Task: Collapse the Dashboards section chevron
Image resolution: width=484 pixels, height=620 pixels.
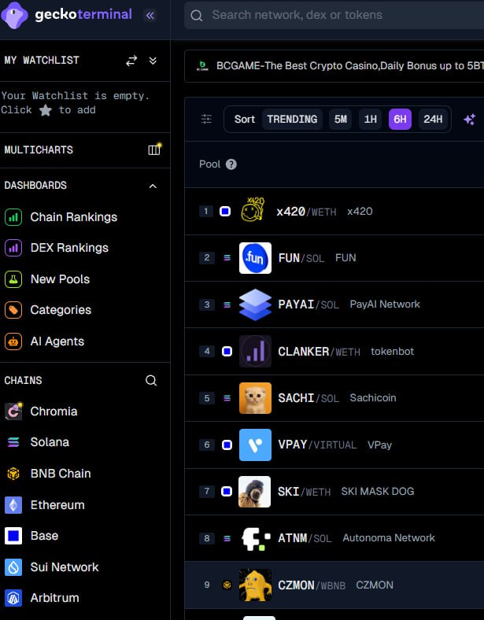Action: pos(153,186)
